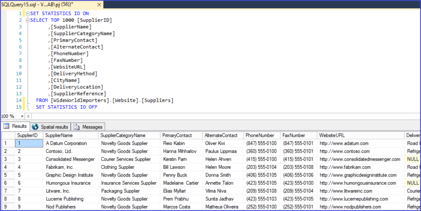Click phone number (847) 555-0100 cell
This screenshot has height=211, width=421.
click(x=262, y=143)
